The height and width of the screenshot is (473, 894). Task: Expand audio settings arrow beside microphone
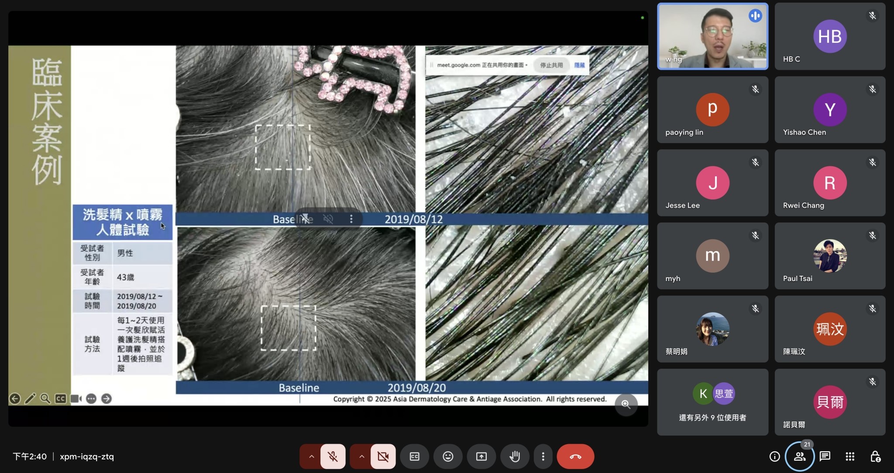pyautogui.click(x=311, y=456)
